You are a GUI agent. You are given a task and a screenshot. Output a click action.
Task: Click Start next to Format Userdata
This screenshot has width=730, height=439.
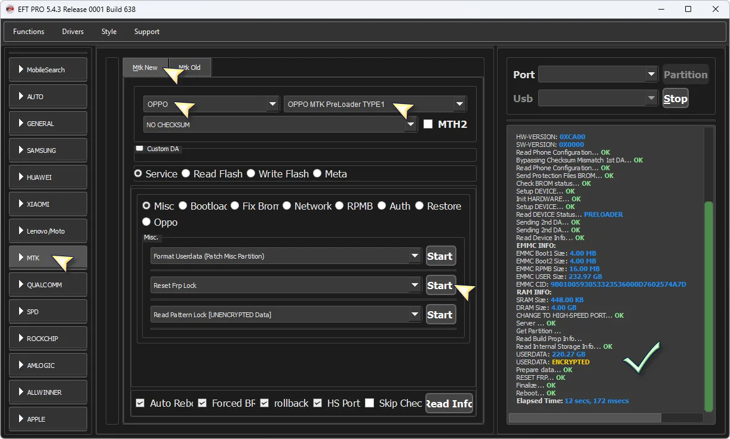[440, 256]
